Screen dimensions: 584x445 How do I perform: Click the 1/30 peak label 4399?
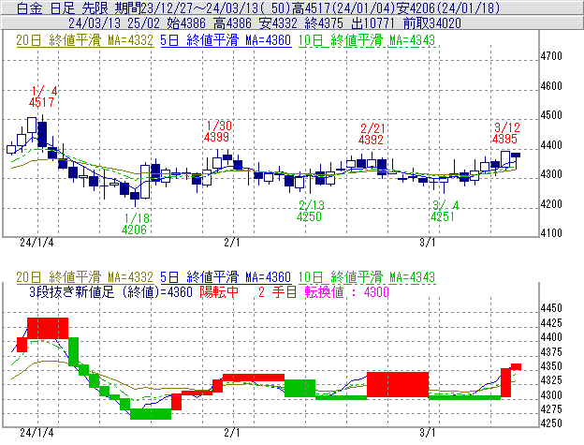click(216, 137)
